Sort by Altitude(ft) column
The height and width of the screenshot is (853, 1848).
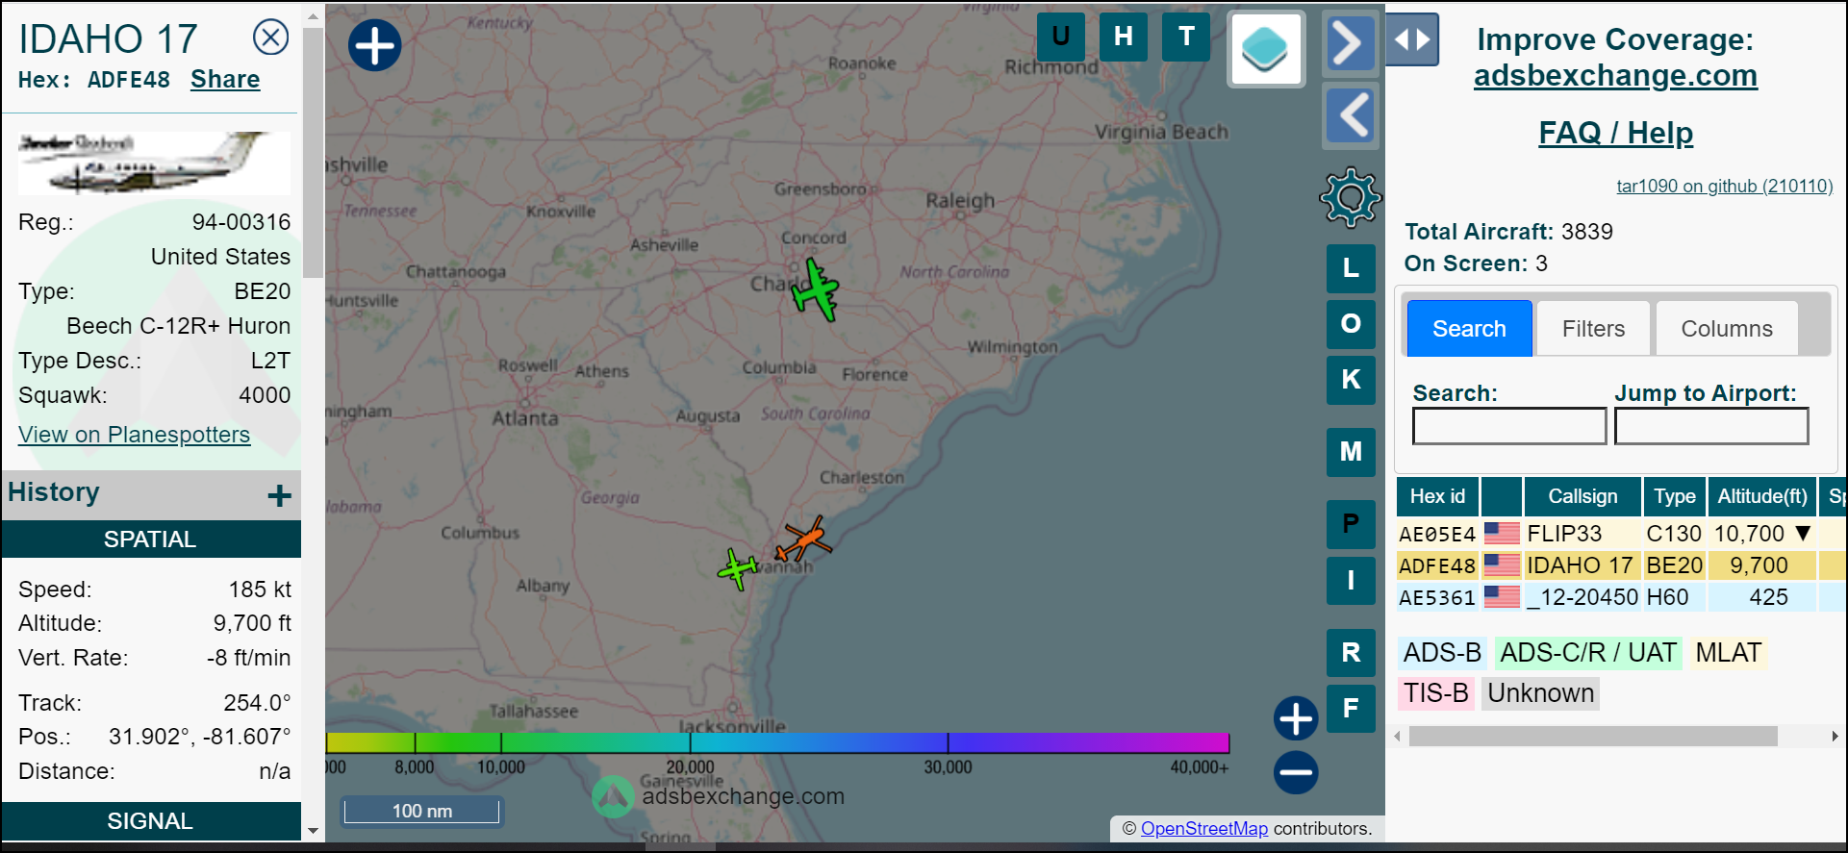[1761, 496]
